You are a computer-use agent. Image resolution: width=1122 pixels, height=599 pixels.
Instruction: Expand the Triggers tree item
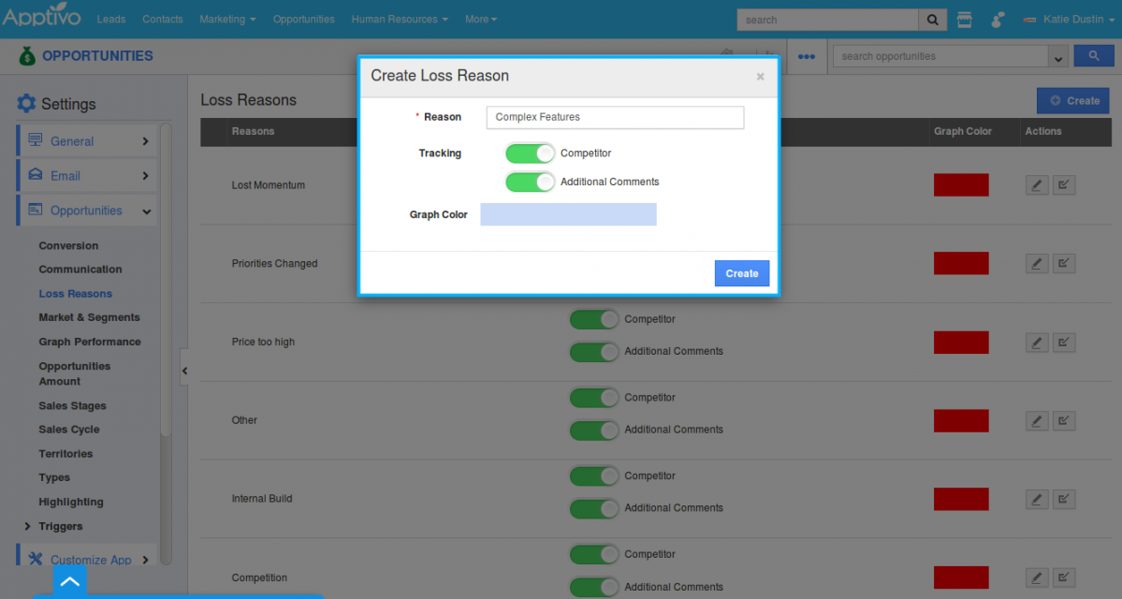pyautogui.click(x=27, y=527)
